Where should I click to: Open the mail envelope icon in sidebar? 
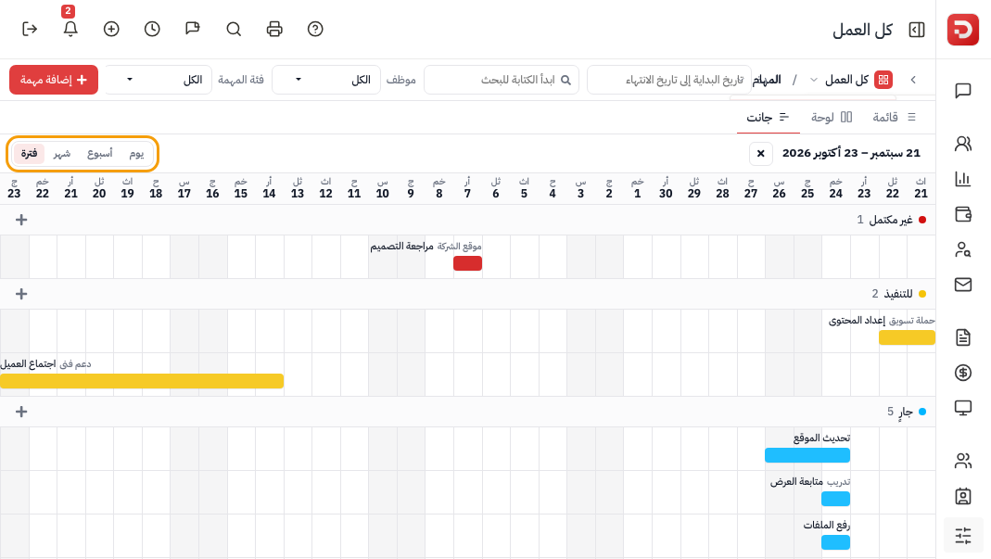(962, 285)
